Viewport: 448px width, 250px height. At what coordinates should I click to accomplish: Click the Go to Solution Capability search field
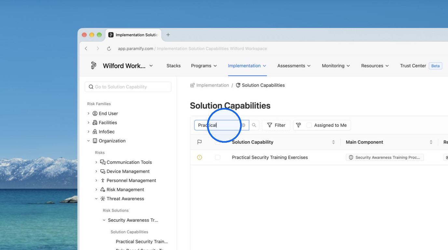pos(128,87)
